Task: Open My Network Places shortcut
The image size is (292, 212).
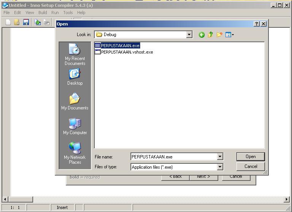Action: 75,153
